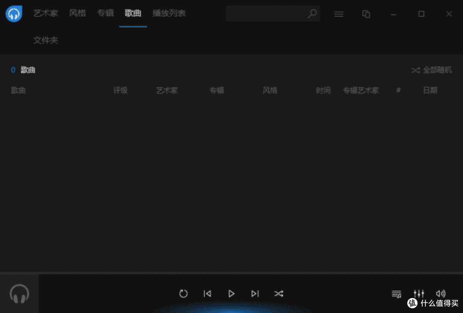Close the player window
463x313 pixels.
coord(449,14)
